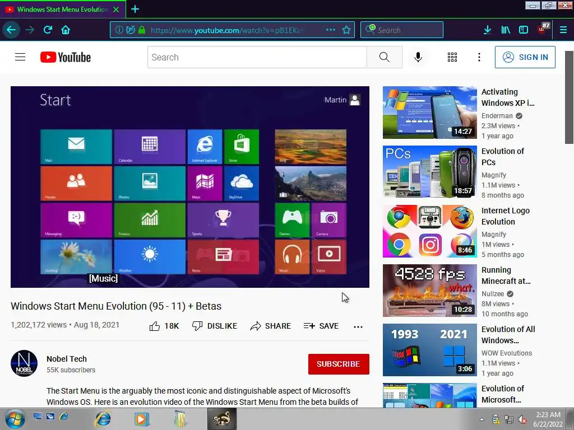The image size is (574, 430).
Task: Close the Windows Start Menu Evolution tab
Action: point(116,10)
